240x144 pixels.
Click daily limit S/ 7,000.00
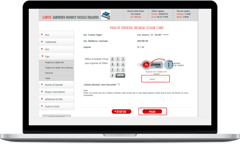[136, 17]
